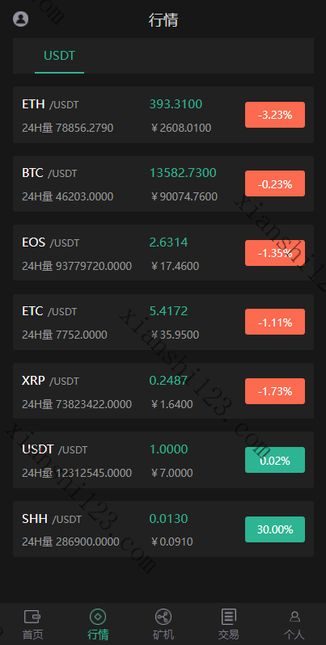Switch to the USDT tab
The width and height of the screenshot is (326, 645).
coord(59,56)
